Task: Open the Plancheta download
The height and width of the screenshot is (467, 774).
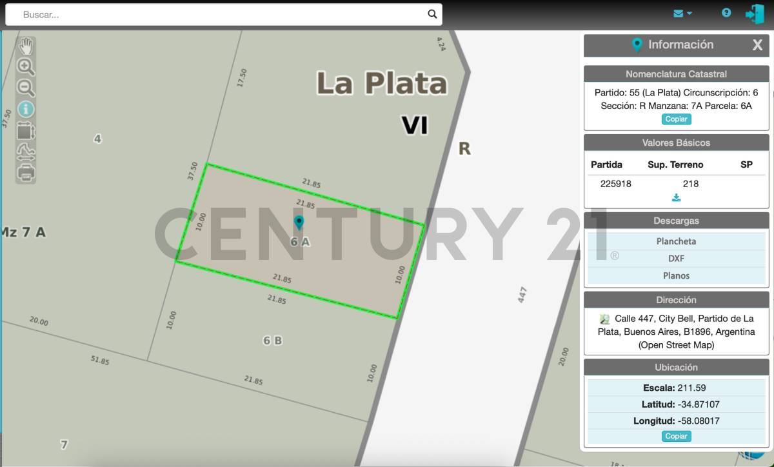Action: point(676,241)
